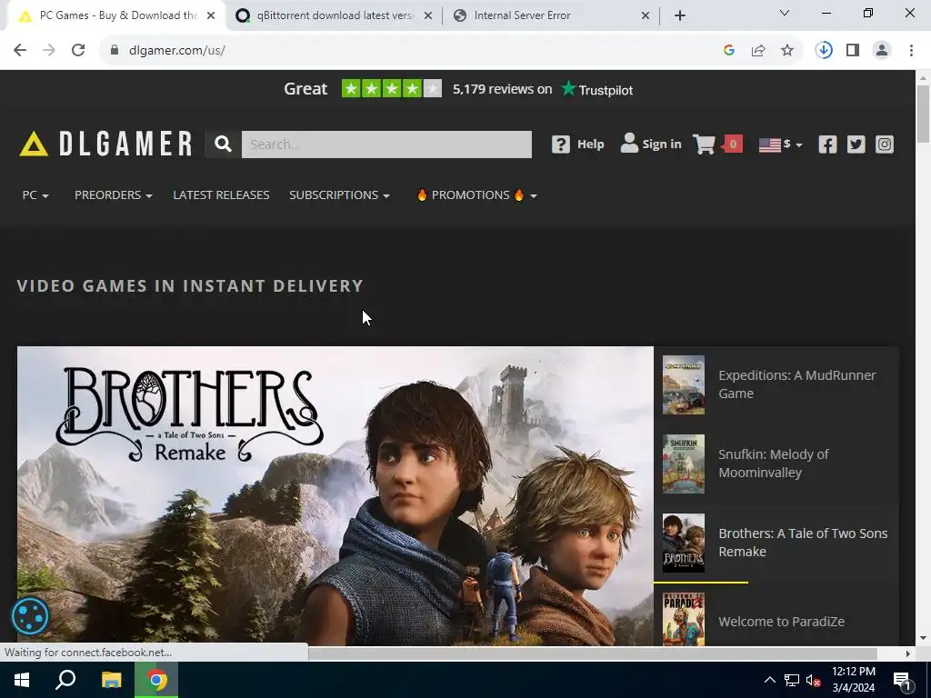Click the network icon in system tray
The height and width of the screenshot is (698, 931).
(x=792, y=680)
